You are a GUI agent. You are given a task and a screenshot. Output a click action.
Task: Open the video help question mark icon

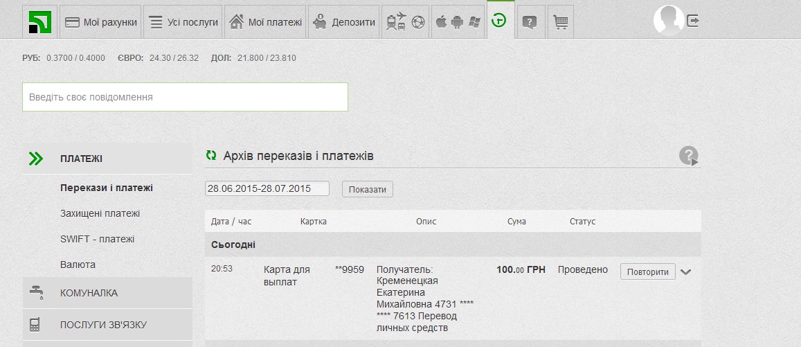[688, 156]
